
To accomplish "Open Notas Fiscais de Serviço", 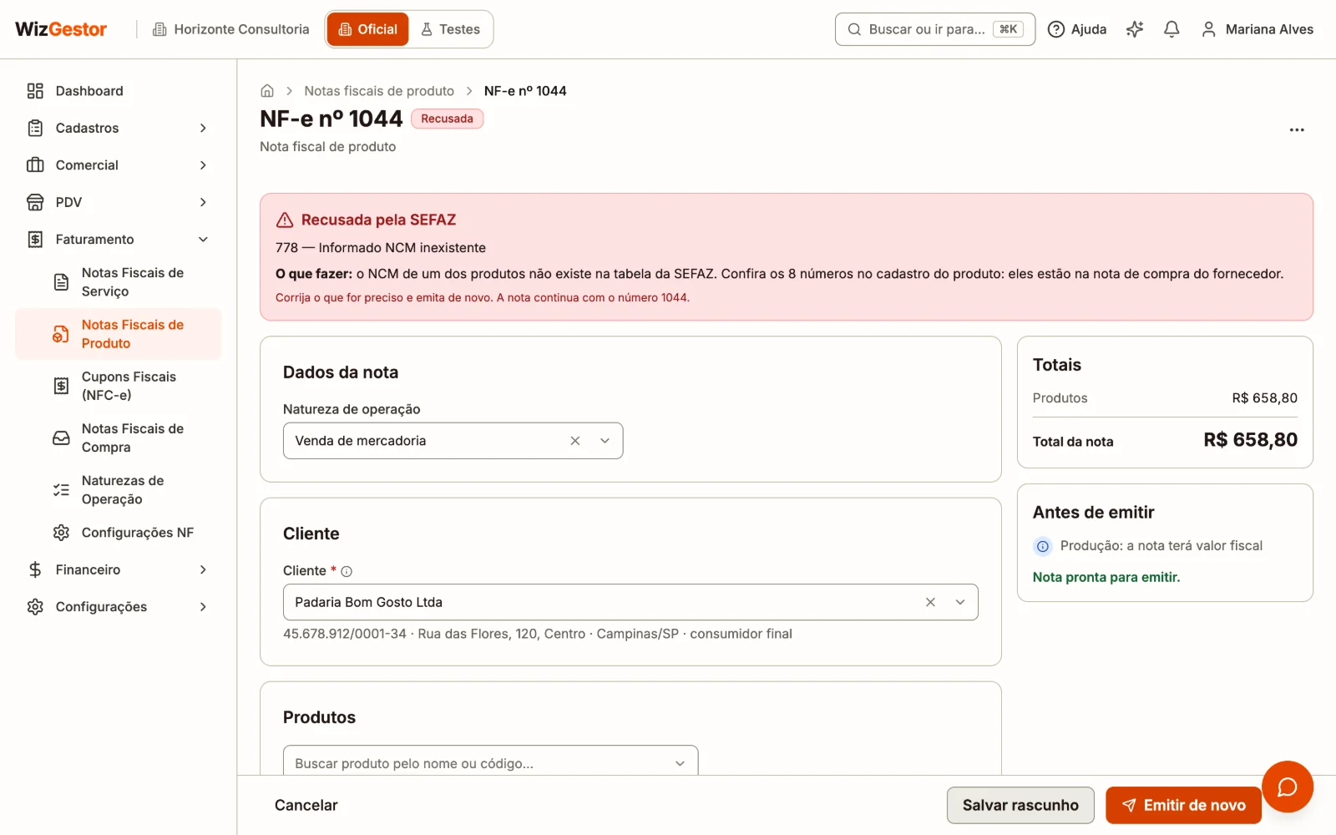I will 118,282.
